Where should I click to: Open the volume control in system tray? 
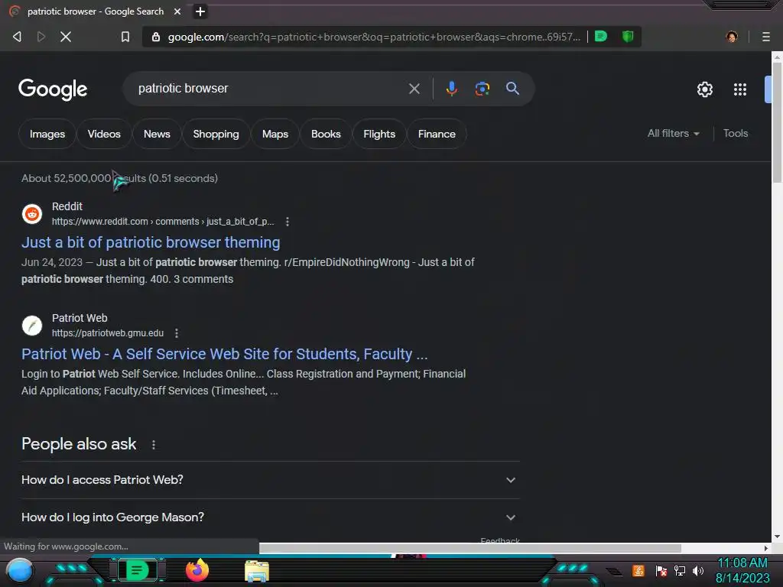pos(698,571)
